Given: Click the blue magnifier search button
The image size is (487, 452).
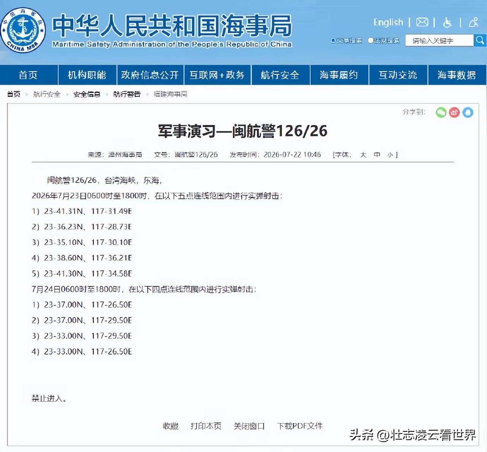Looking at the screenshot, I should (480, 40).
